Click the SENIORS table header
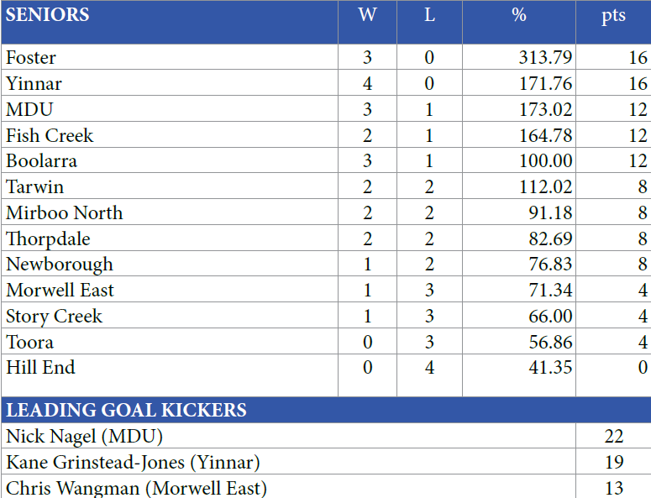 point(48,15)
